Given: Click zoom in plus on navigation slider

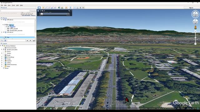Looking at the screenshot, I should tap(195, 31).
